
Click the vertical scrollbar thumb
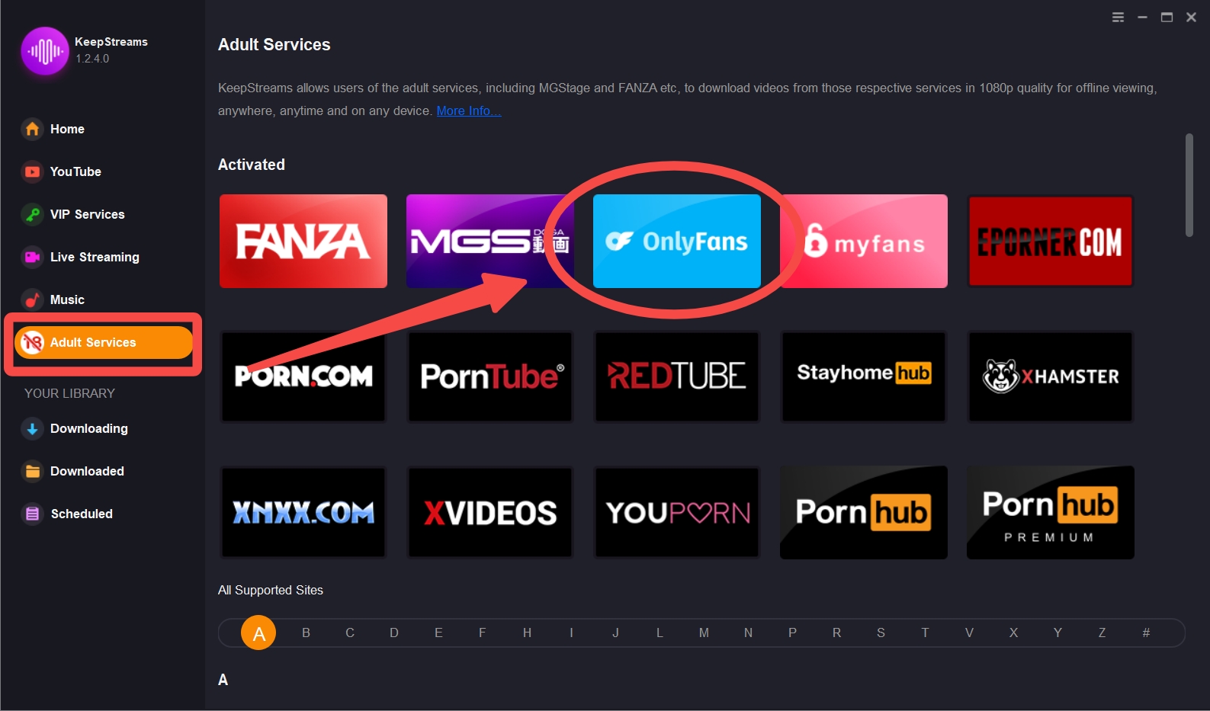tap(1189, 185)
